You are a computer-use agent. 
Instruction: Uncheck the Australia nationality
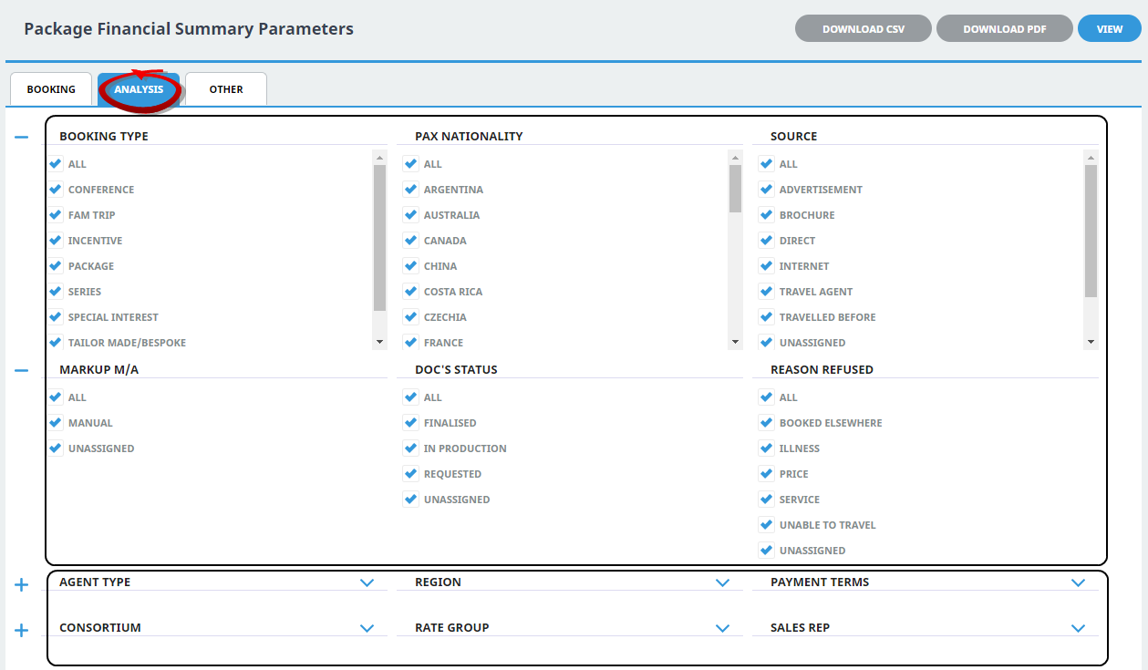411,215
